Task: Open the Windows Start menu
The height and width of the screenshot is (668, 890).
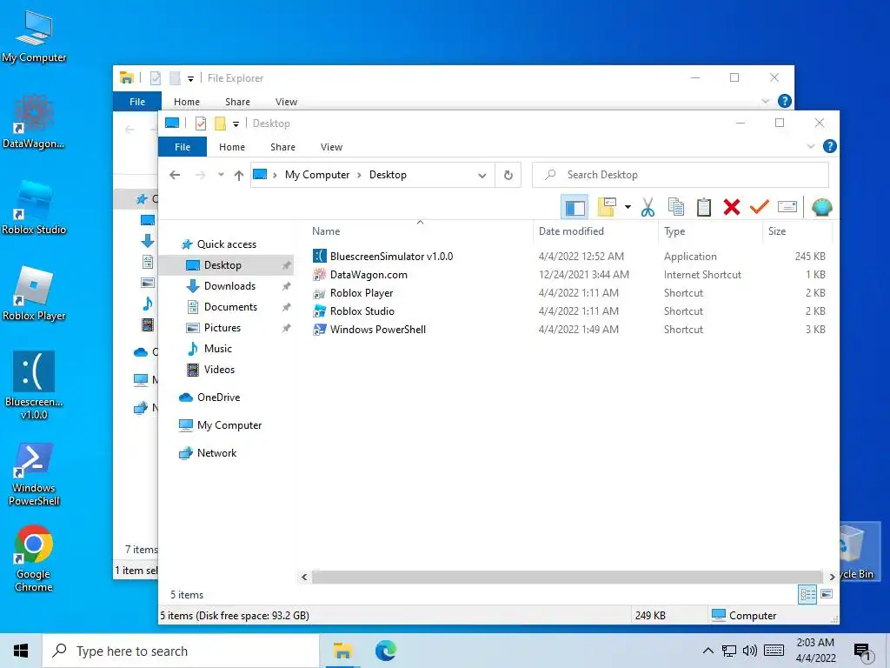Action: pyautogui.click(x=21, y=651)
